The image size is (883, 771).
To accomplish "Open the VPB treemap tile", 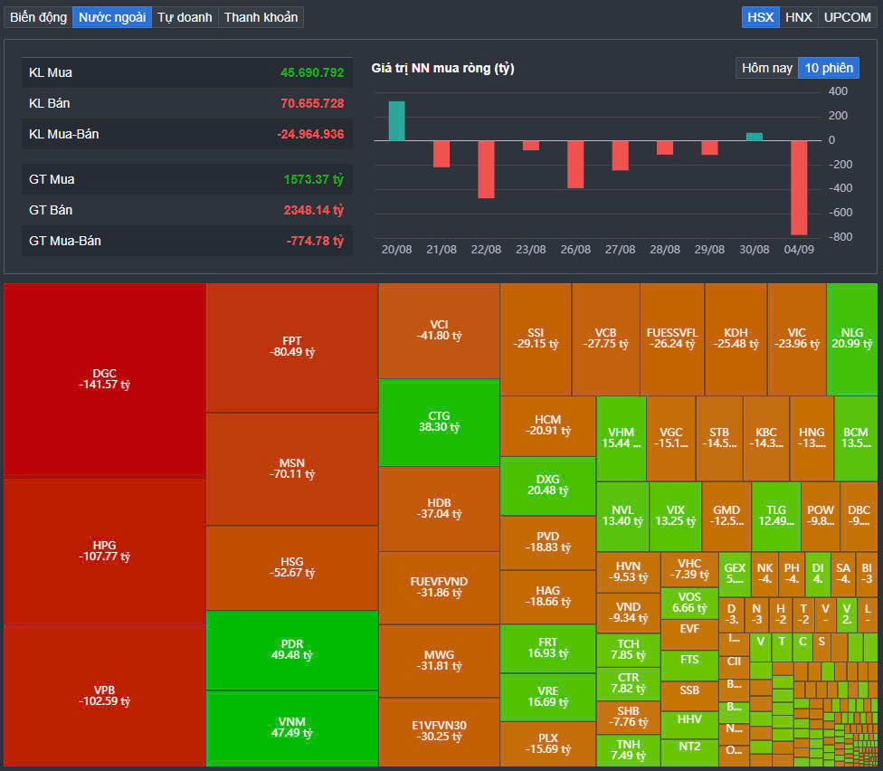I will click(104, 696).
